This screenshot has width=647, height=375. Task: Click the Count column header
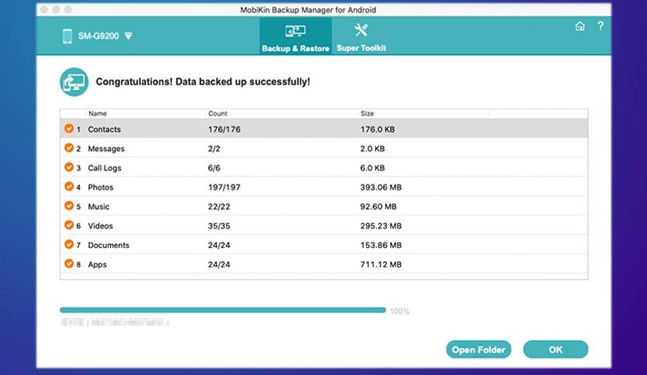217,114
